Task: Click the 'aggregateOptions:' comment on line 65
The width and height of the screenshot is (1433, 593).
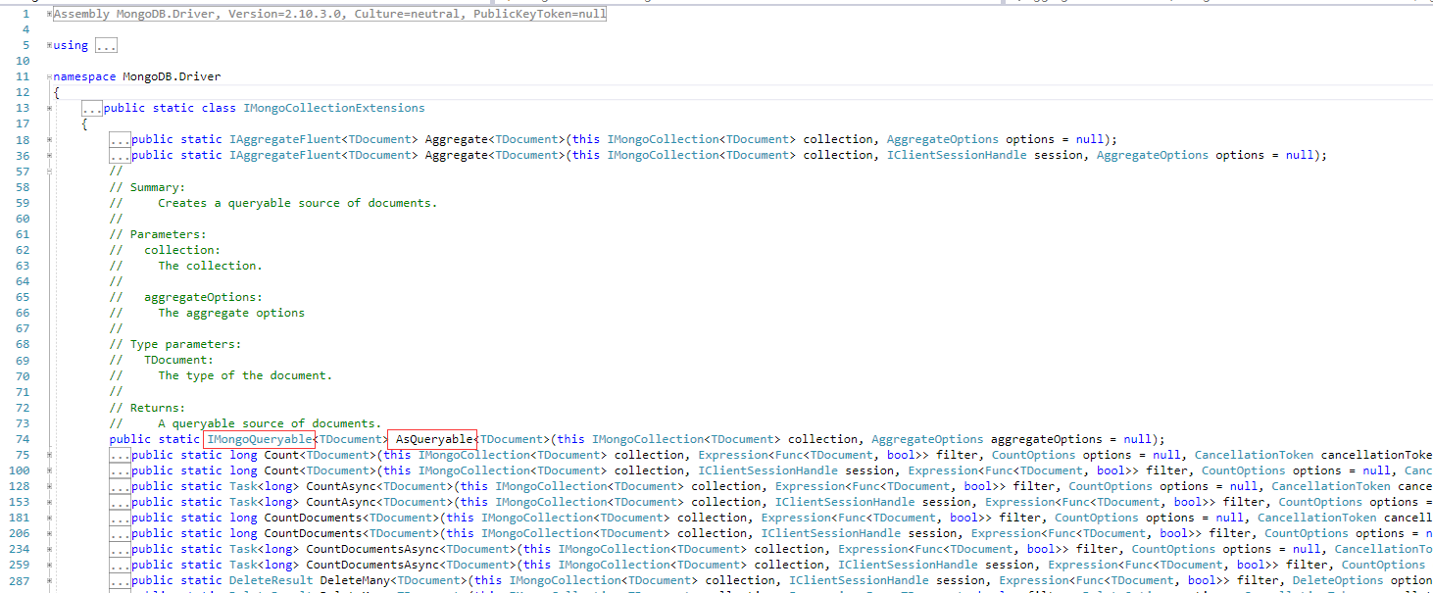Action: click(204, 296)
